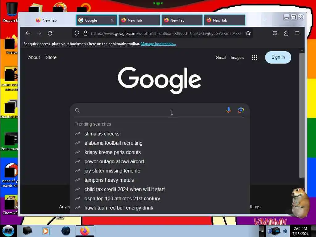Switch to the New Tab right of Google
The width and height of the screenshot is (316, 237).
coord(139,20)
